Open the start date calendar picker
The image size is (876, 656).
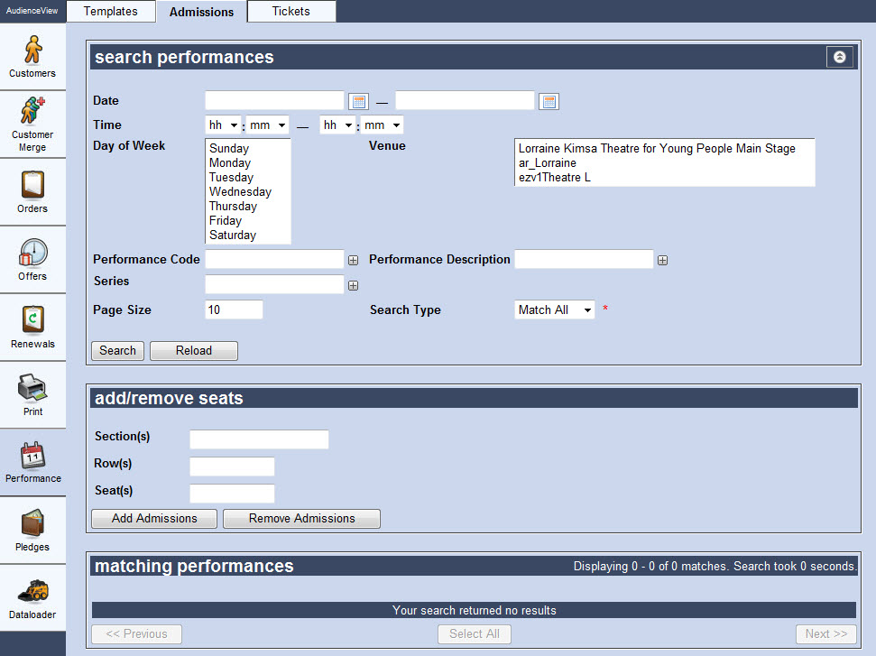[x=359, y=102]
